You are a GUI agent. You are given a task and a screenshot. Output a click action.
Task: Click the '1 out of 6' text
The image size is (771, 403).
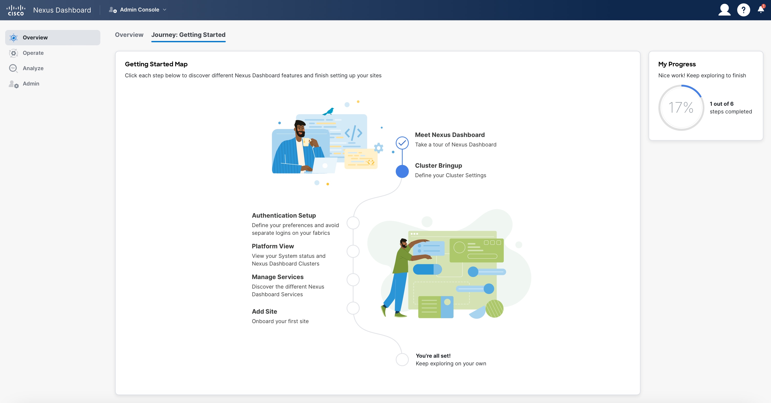click(721, 104)
